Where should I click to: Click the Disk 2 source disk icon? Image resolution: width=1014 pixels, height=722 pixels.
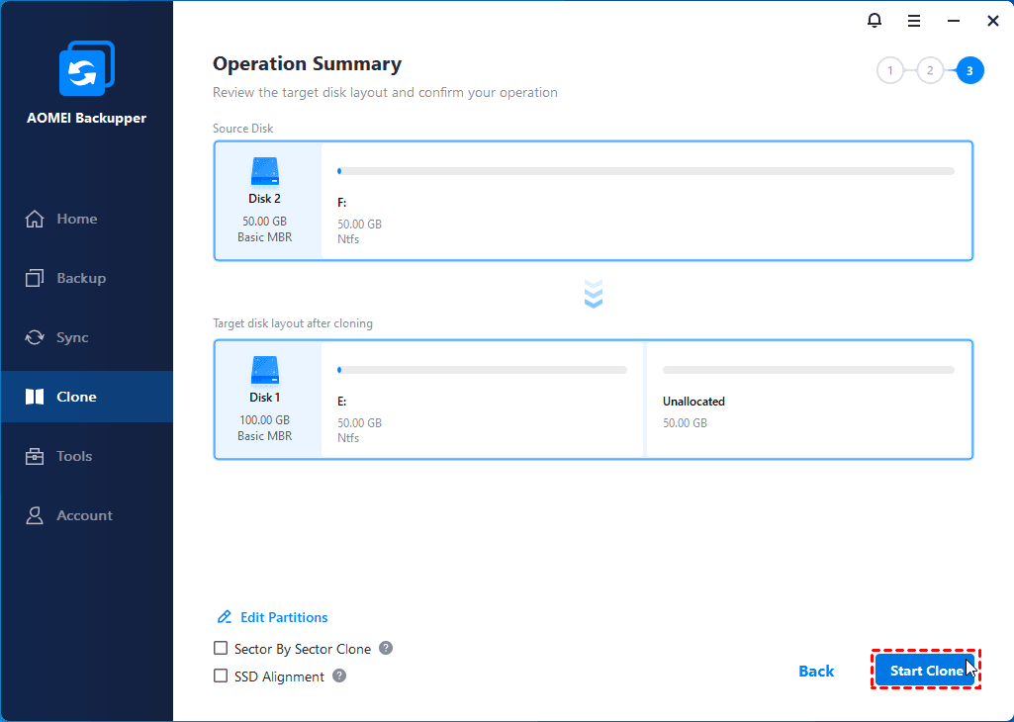click(264, 172)
